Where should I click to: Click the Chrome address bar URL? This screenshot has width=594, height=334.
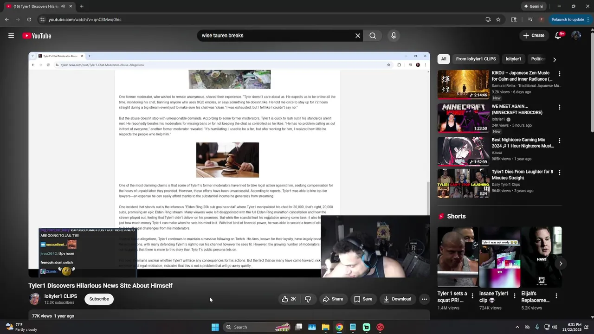pyautogui.click(x=85, y=19)
